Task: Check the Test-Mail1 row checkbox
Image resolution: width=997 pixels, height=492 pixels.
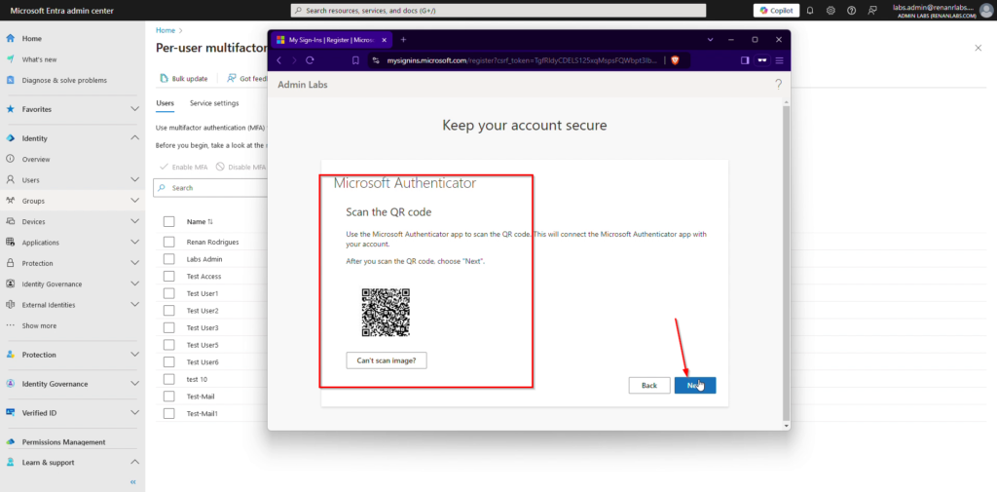Action: (168, 413)
